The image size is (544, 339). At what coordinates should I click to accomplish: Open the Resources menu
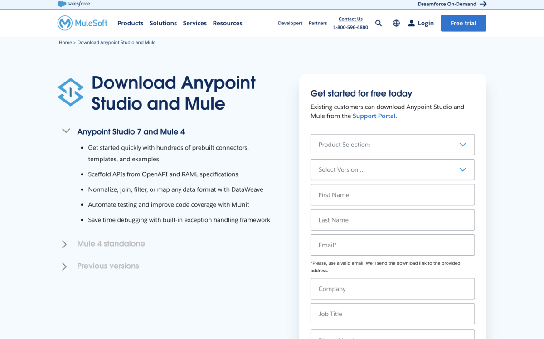coord(227,23)
